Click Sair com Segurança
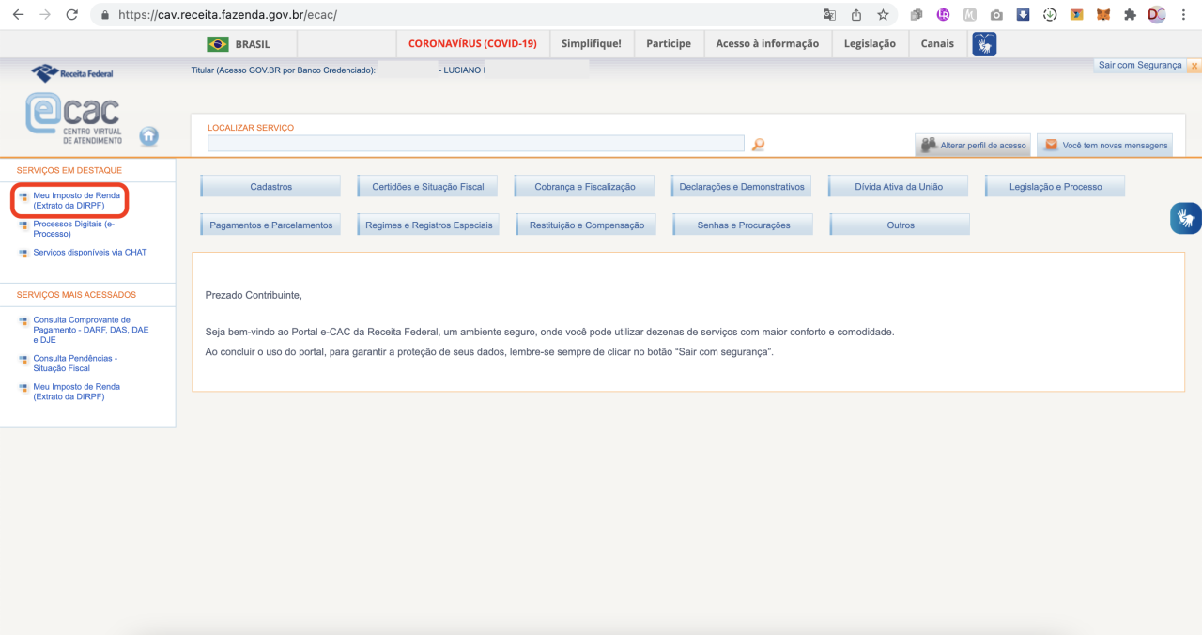Screen dimensions: 1202x635 [1139, 65]
